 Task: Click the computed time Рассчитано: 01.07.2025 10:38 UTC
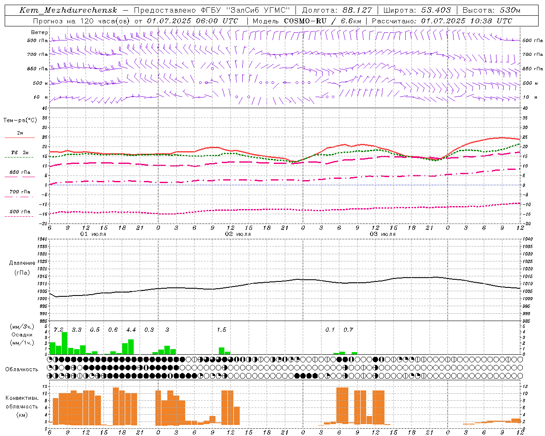(442, 21)
